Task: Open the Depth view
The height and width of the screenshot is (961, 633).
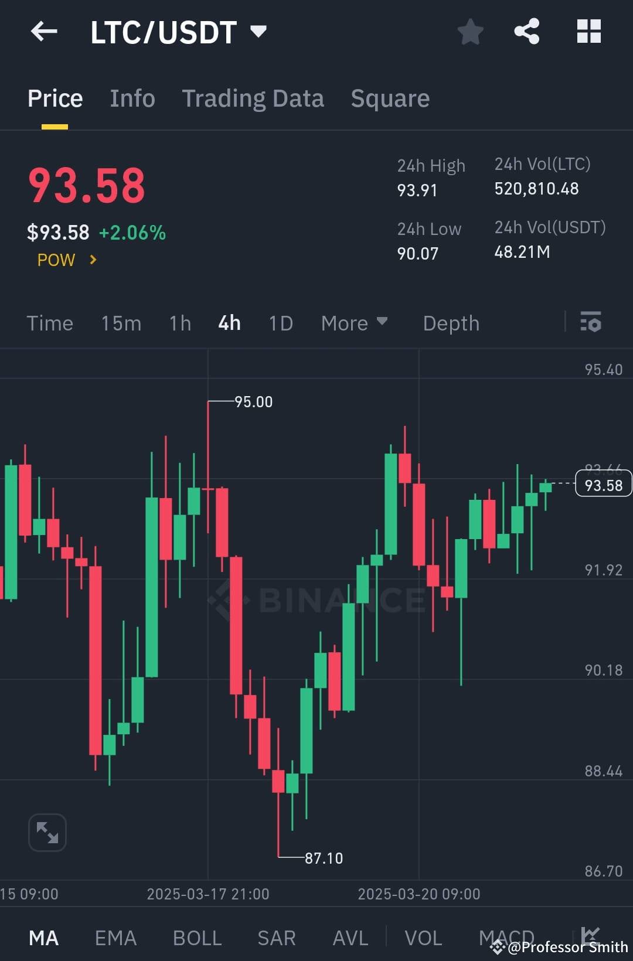Action: coord(451,323)
